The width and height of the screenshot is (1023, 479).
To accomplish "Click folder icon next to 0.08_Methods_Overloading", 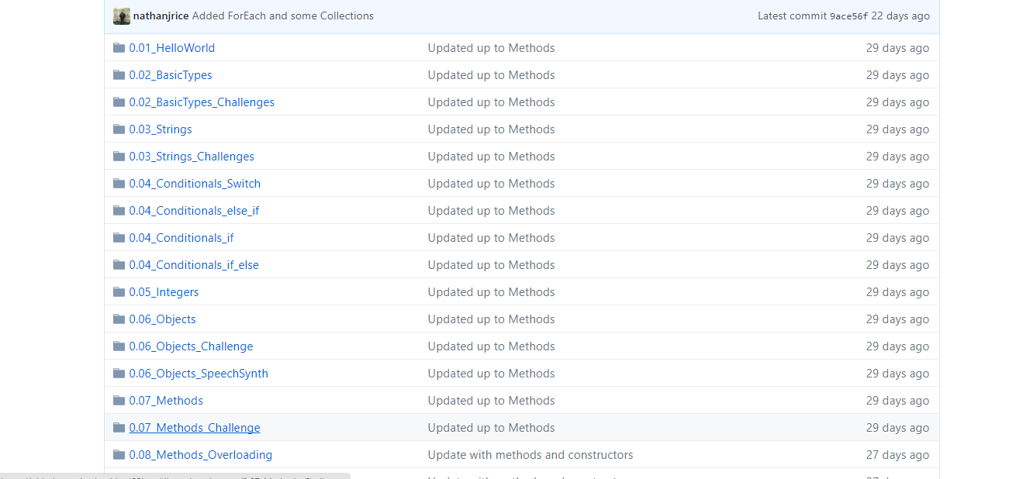I will click(x=119, y=455).
